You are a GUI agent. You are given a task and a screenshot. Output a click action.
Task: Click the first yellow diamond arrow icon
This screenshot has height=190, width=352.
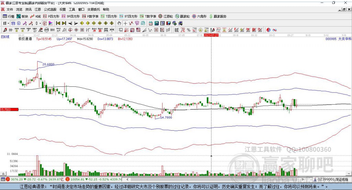(82, 23)
